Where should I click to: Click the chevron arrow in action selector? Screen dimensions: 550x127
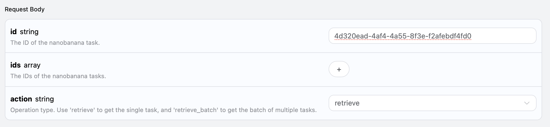click(x=527, y=103)
